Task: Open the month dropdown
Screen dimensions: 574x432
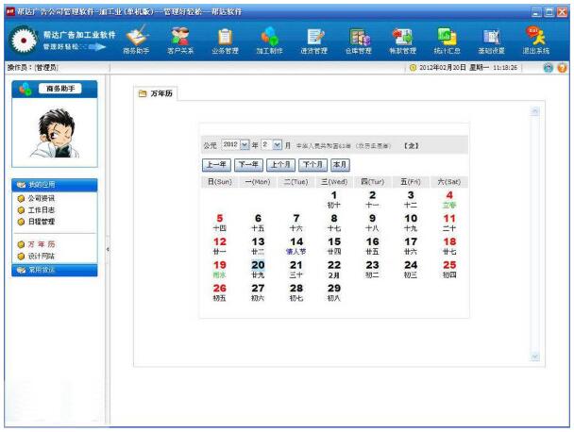Action: tap(278, 145)
